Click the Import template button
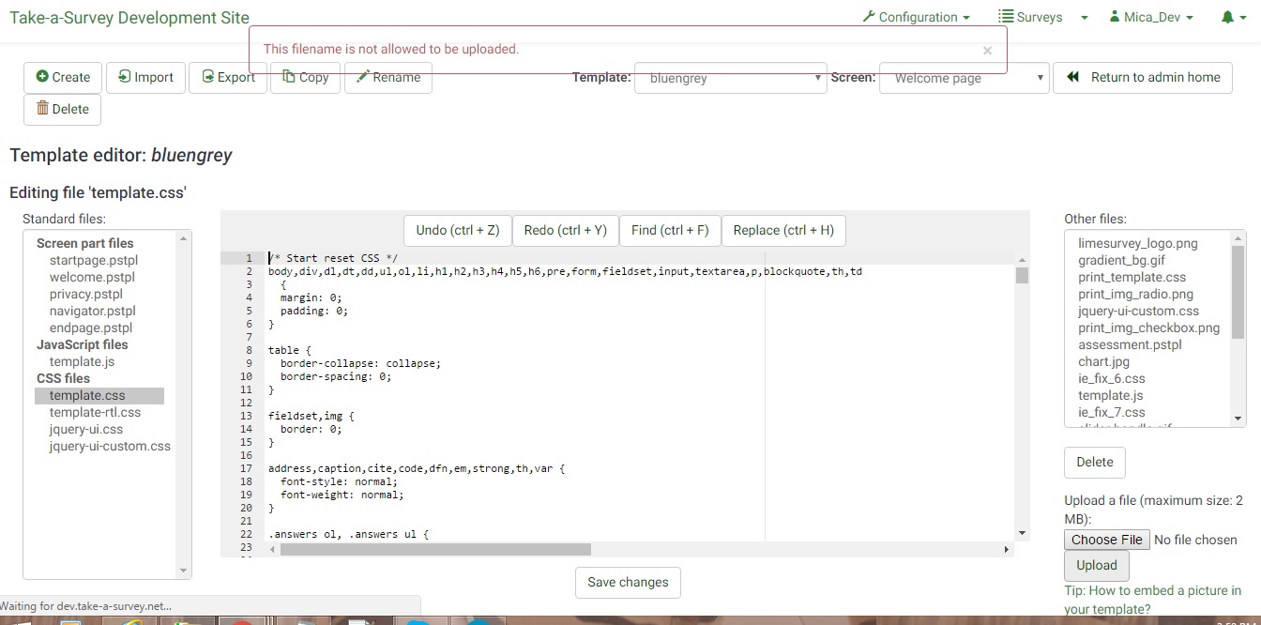 [145, 77]
